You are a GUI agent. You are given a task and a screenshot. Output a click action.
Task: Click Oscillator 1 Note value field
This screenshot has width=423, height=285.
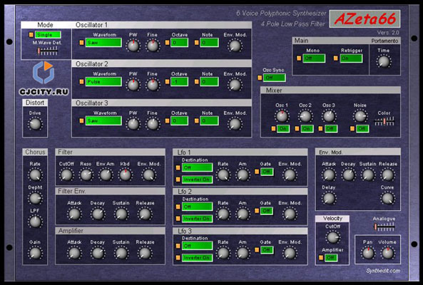pos(209,43)
